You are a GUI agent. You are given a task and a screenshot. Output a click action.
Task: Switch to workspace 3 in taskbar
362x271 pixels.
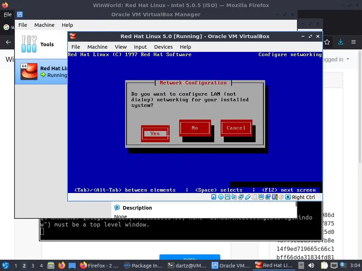tap(33, 266)
